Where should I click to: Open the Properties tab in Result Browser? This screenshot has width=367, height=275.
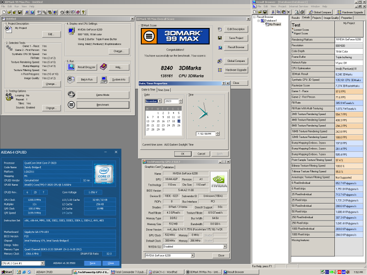[347, 18]
